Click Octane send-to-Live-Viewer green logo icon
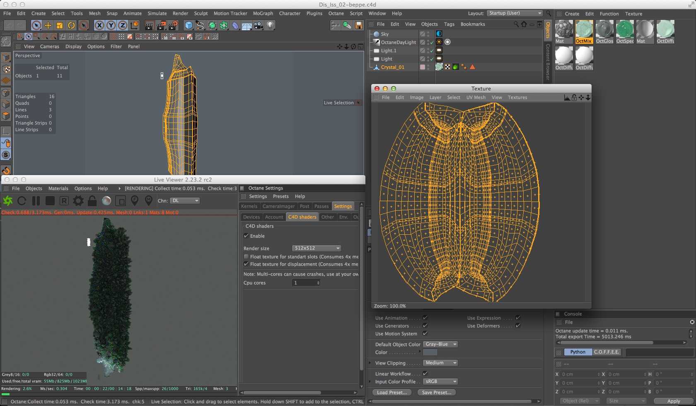The width and height of the screenshot is (696, 406). point(8,201)
